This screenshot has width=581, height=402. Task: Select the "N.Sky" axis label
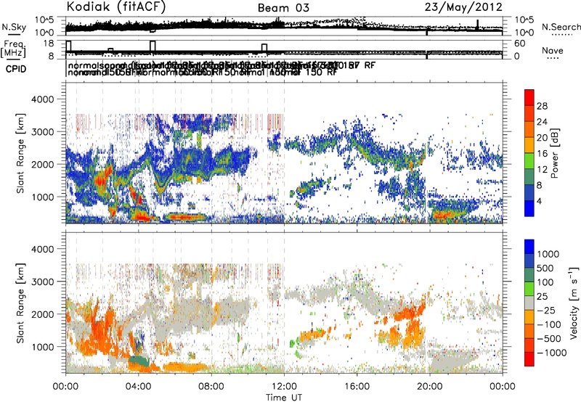pyautogui.click(x=14, y=27)
